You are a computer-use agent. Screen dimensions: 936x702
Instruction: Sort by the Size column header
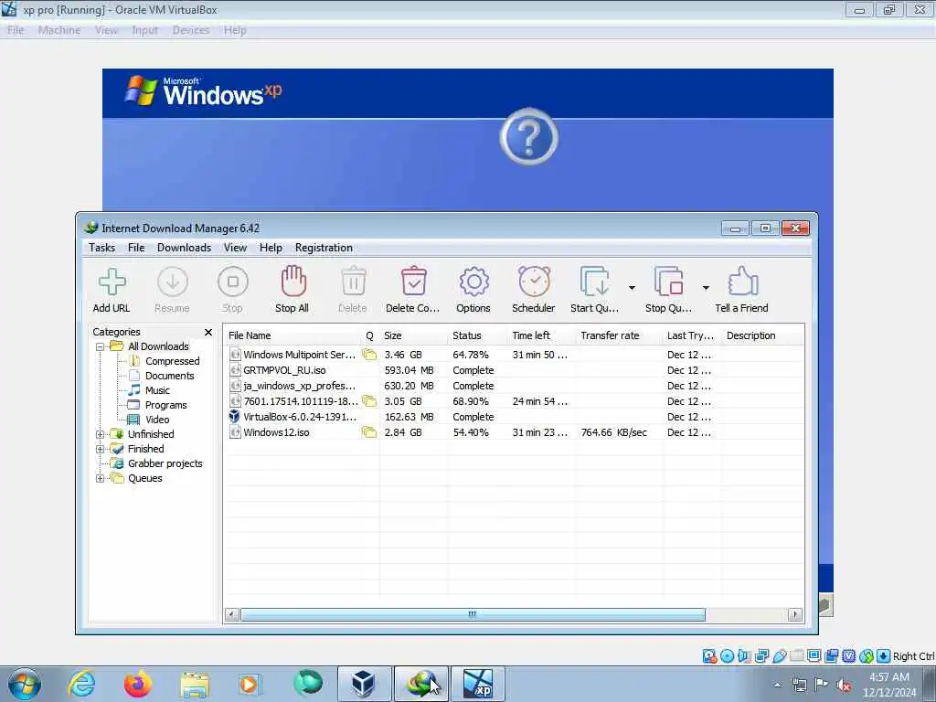(414, 335)
